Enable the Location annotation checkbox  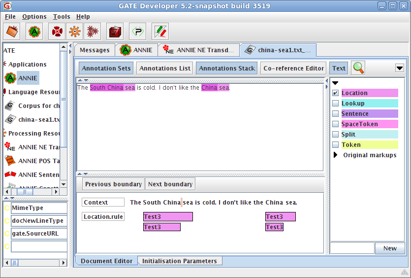point(336,93)
